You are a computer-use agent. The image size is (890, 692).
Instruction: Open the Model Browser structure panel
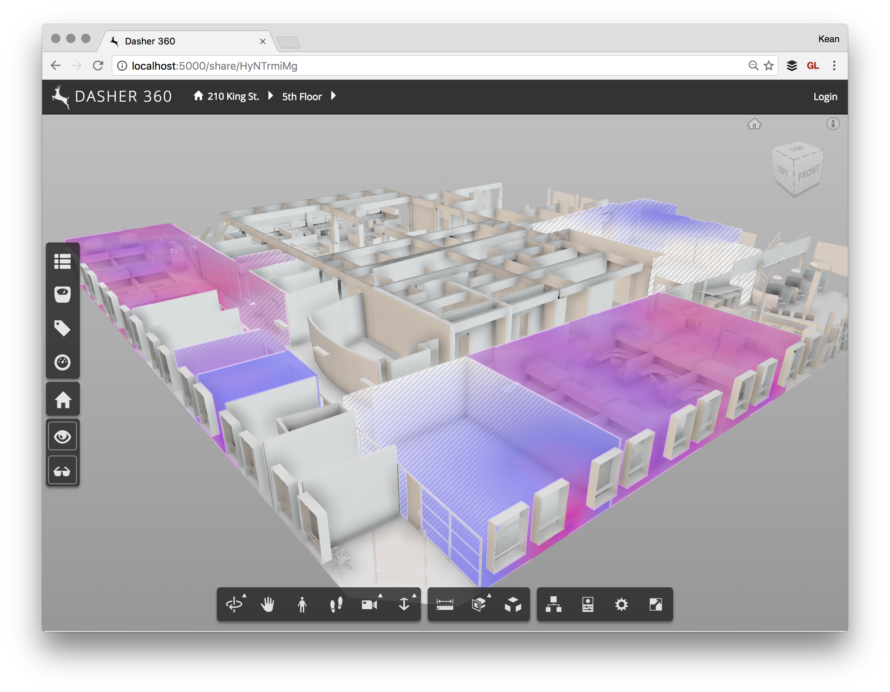click(x=553, y=604)
